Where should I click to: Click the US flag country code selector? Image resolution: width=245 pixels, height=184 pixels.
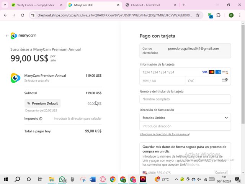[x=145, y=173]
